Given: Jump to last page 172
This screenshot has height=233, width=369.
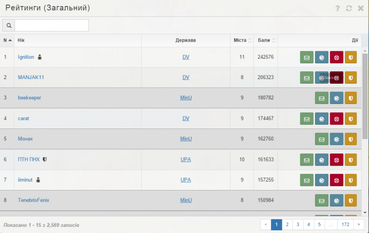Looking at the screenshot, I should pyautogui.click(x=345, y=225).
